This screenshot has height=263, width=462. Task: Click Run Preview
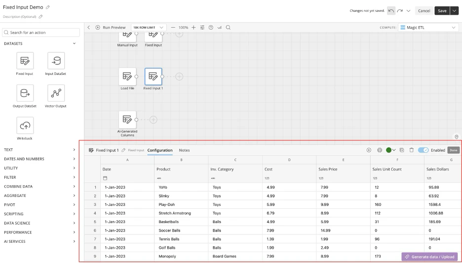click(x=111, y=27)
